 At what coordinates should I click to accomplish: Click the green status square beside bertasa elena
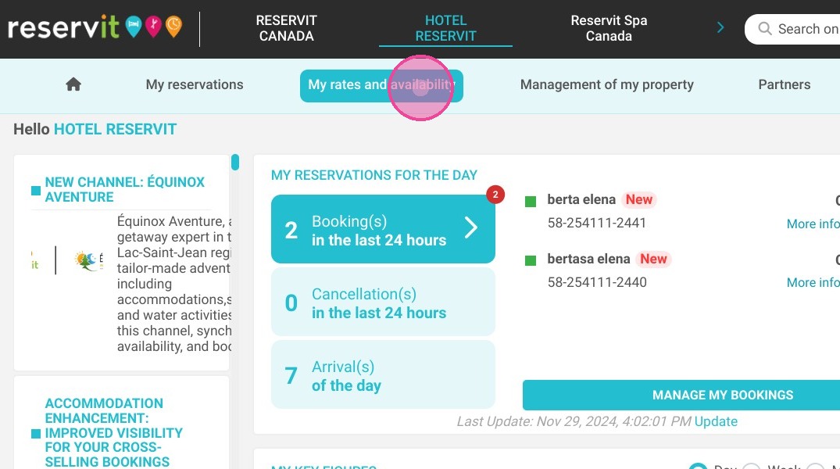click(531, 260)
